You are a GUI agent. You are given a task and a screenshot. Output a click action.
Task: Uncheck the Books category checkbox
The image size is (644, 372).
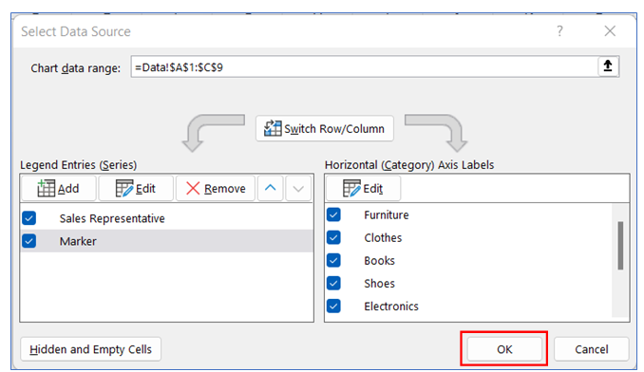coord(333,260)
